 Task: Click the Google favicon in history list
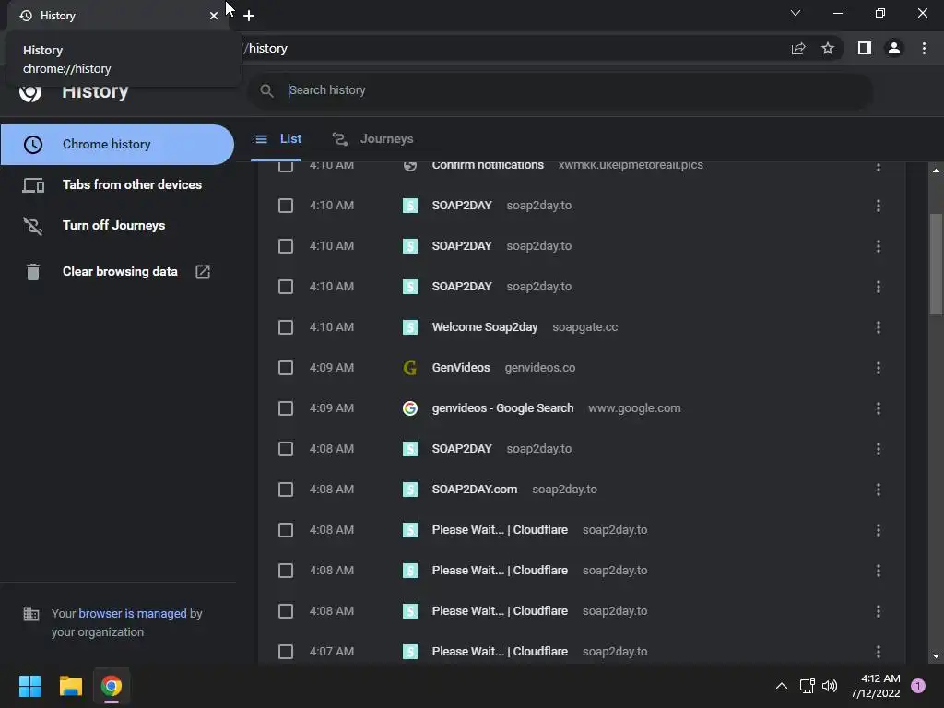point(410,408)
